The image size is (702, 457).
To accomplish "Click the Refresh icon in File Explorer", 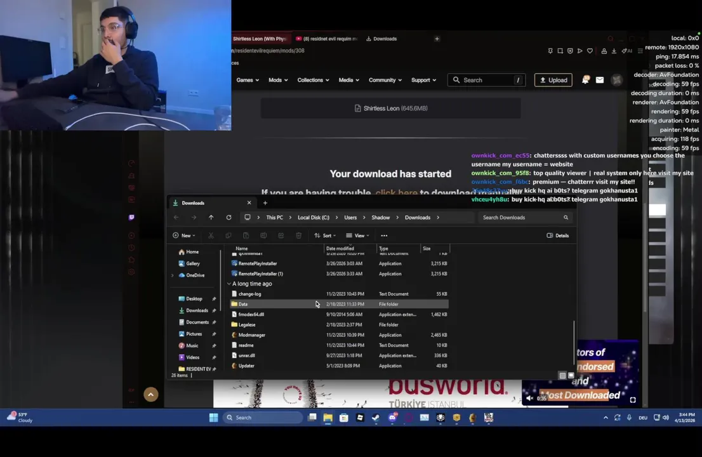I will pos(228,218).
